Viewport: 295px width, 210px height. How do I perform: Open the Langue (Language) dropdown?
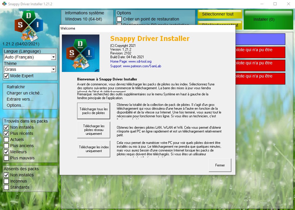(30, 57)
